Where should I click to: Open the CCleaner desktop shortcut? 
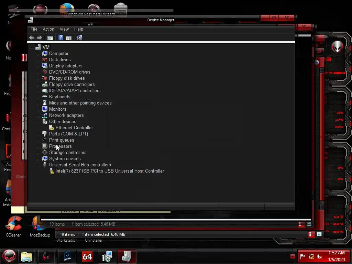coord(13,226)
